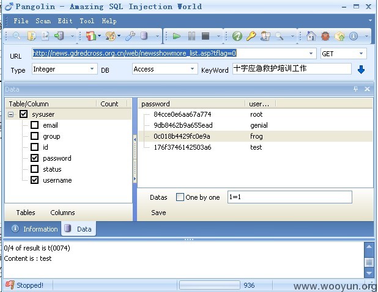Open the DB Access dropdown
The width and height of the screenshot is (378, 292).
(x=192, y=69)
